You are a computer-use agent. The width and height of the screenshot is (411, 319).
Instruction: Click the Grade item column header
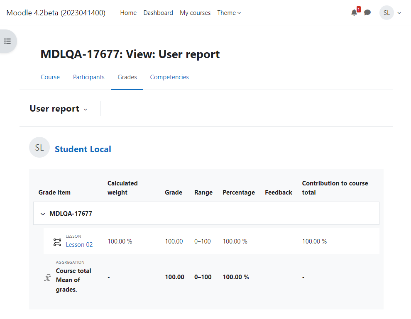coord(54,192)
